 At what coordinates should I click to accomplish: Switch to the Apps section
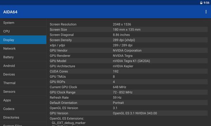(x=23, y=100)
